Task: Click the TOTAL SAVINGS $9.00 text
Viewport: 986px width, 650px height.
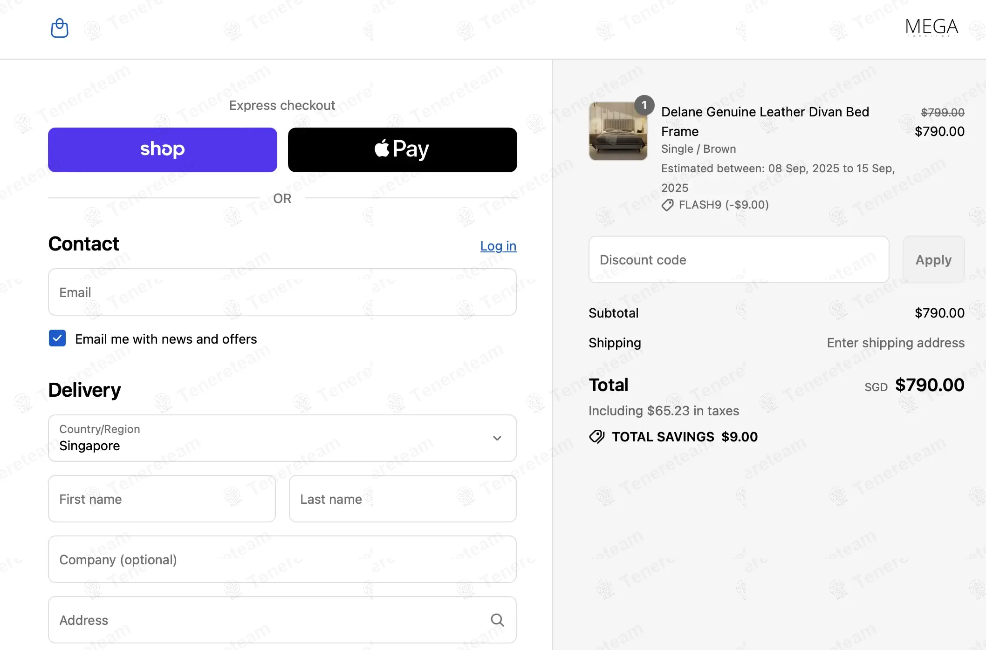Action: click(x=685, y=437)
